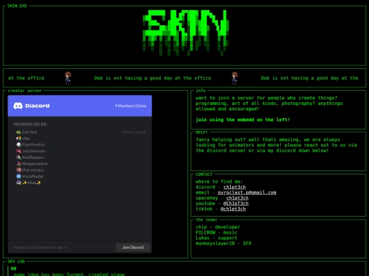Click Atlas avatar icon
Screen dimensions: 369x276
point(18,183)
